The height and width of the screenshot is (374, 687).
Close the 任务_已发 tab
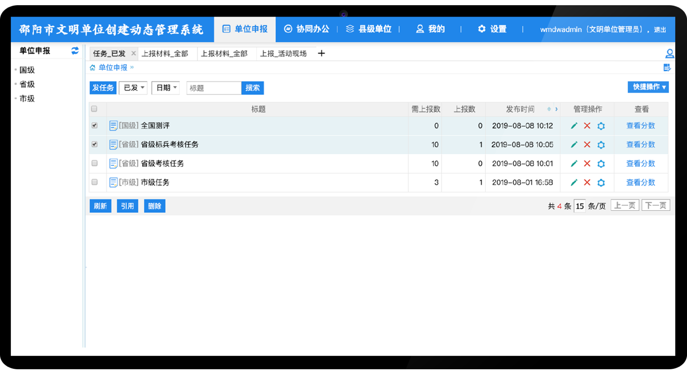[133, 54]
